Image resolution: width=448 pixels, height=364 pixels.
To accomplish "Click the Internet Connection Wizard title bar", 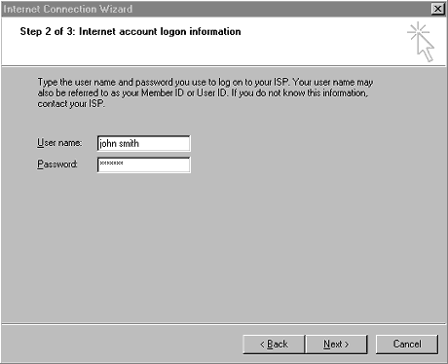I will click(x=214, y=9).
